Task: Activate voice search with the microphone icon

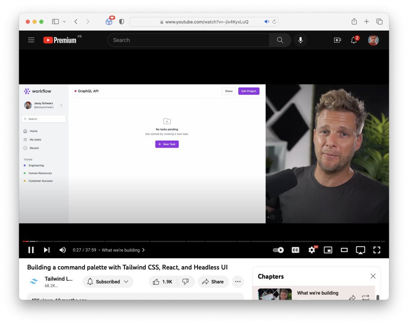Action: point(301,40)
